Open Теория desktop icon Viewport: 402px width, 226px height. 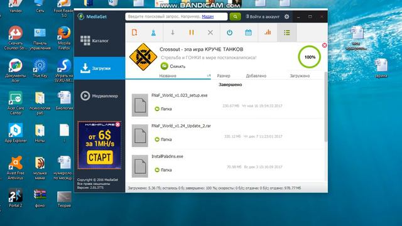(64, 200)
